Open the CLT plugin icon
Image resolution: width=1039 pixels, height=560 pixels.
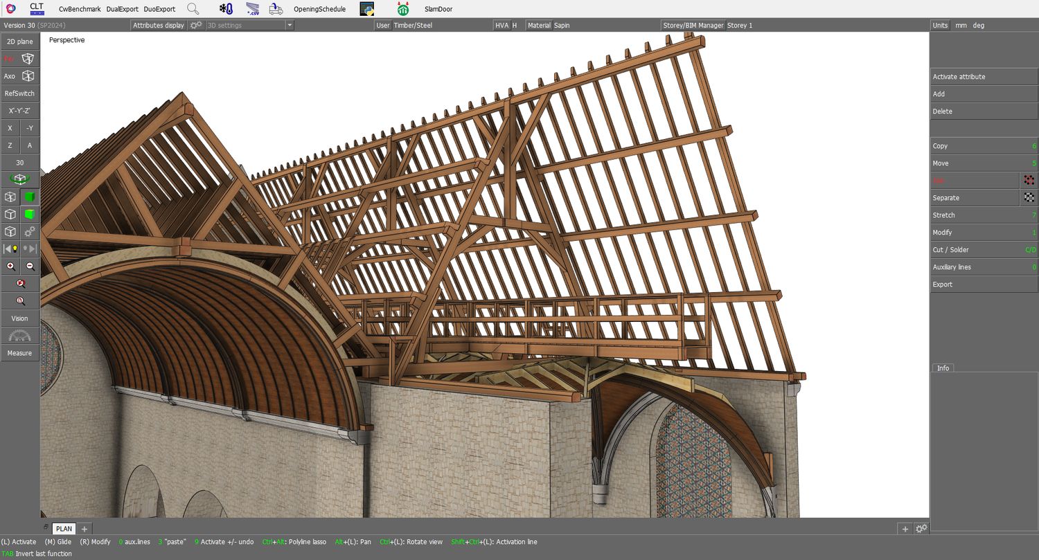click(x=37, y=9)
